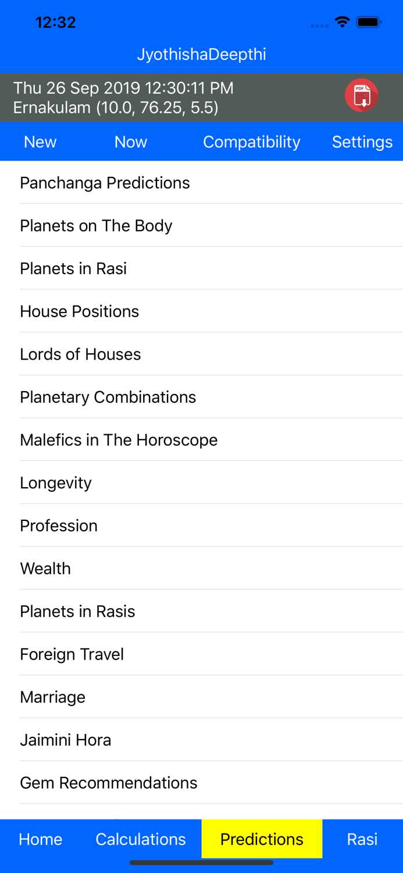Select the Foreign Travel entry
The width and height of the screenshot is (403, 873).
[72, 654]
